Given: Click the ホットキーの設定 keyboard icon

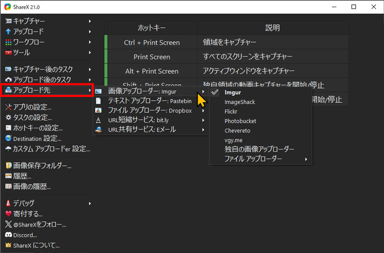Looking at the screenshot, I should [8, 128].
